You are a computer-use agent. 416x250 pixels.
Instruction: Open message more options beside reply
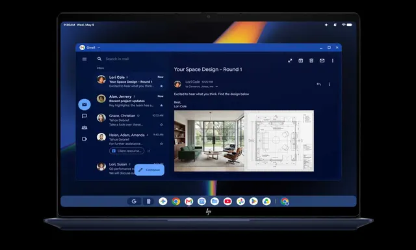point(330,84)
